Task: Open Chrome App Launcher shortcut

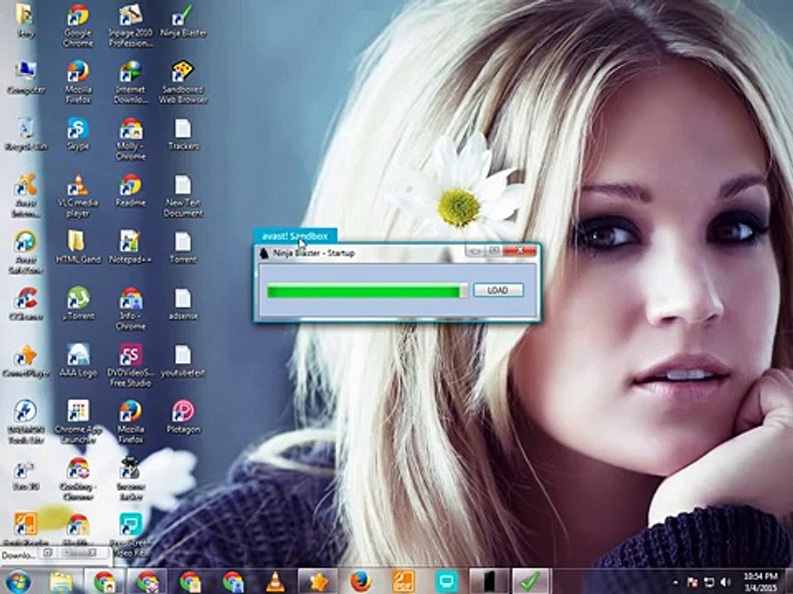Action: (x=78, y=422)
